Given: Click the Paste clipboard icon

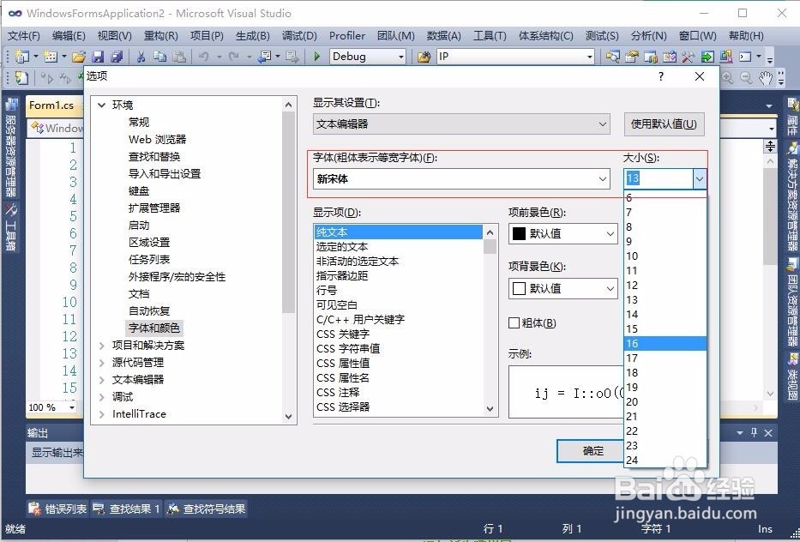Looking at the screenshot, I should pos(178,57).
